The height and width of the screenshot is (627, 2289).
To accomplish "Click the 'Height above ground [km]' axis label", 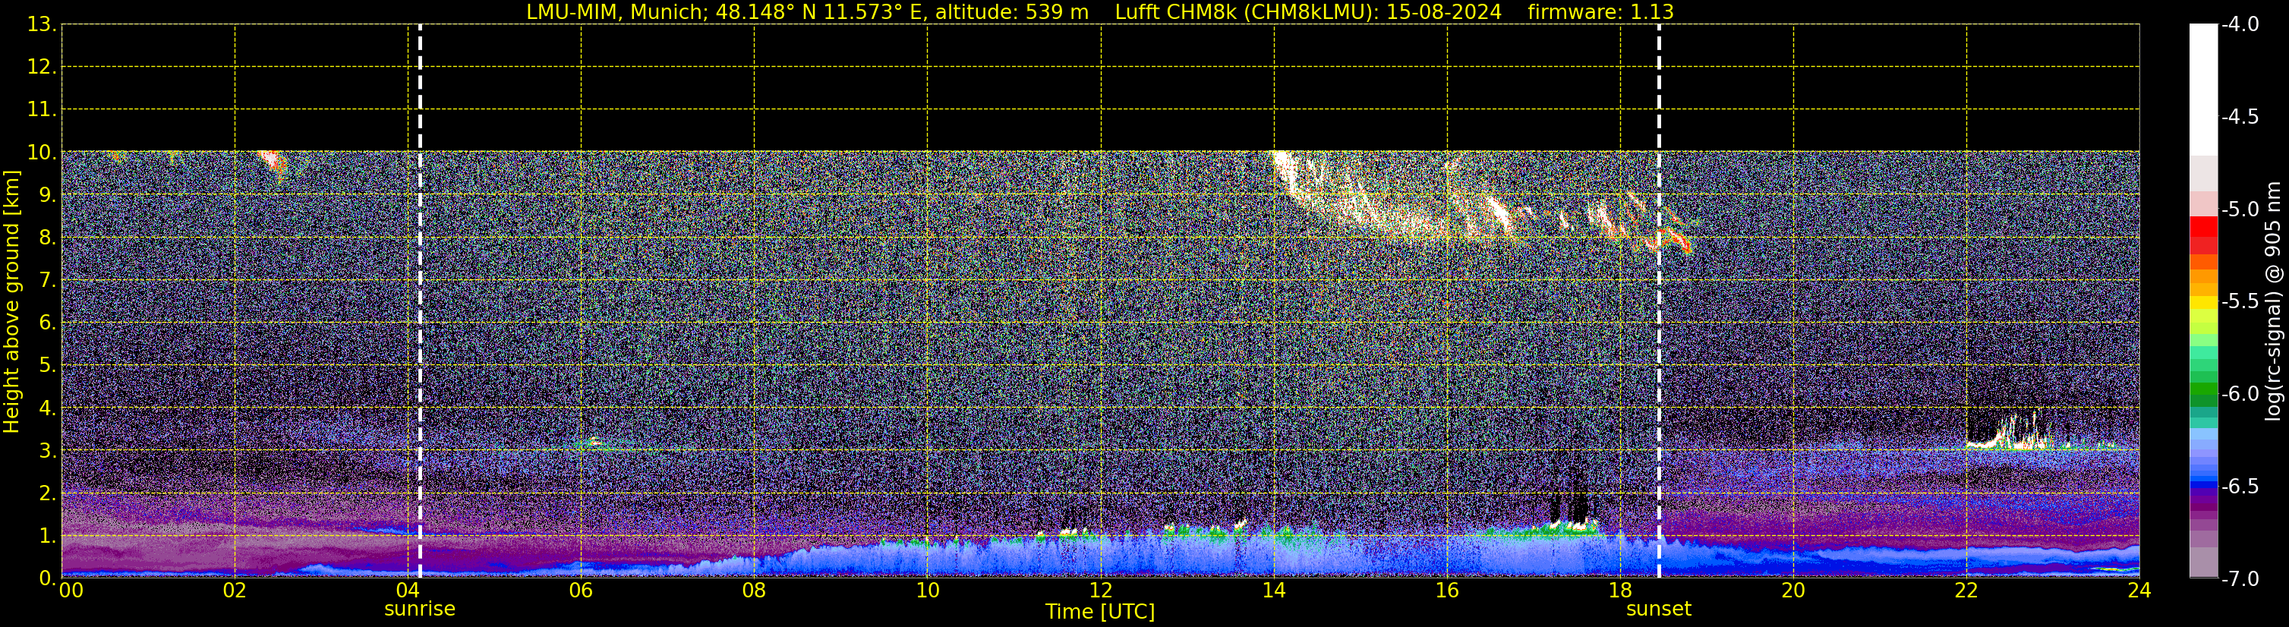I will (11, 302).
